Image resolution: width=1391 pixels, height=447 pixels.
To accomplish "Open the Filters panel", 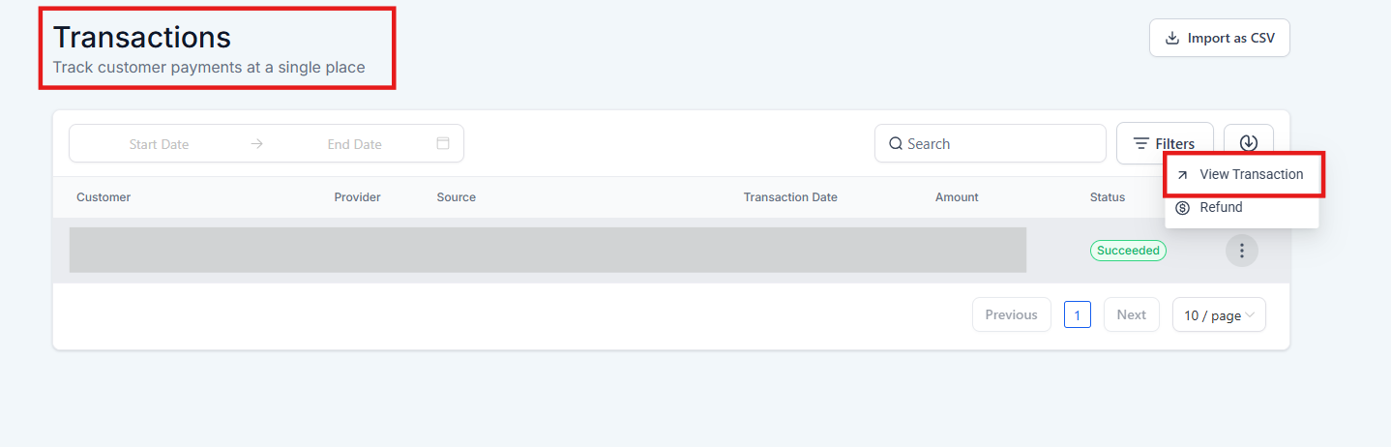I will point(1164,143).
